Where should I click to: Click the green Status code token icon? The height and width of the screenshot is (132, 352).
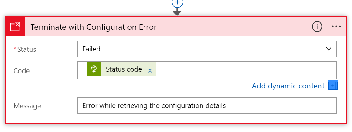coord(94,69)
